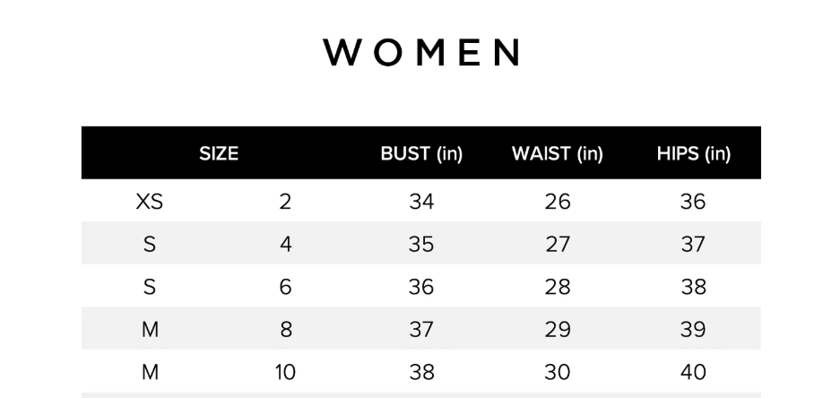
Task: Select waist value 28
Action: pos(557,287)
